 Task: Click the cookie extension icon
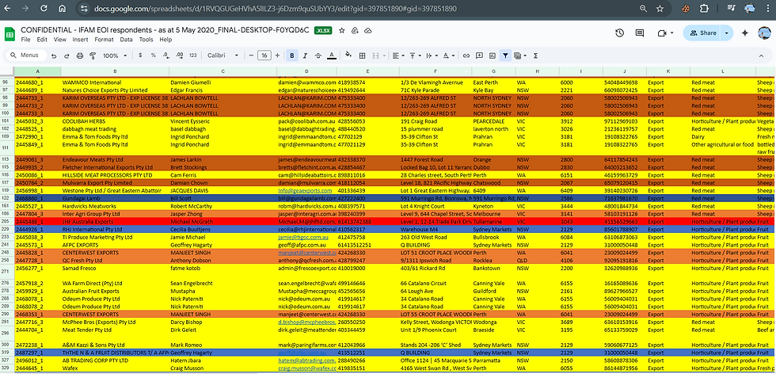[687, 9]
